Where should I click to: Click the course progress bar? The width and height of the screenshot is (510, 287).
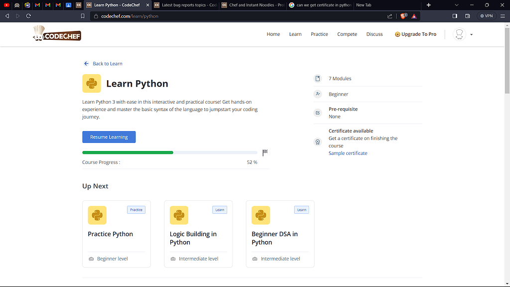click(x=169, y=152)
